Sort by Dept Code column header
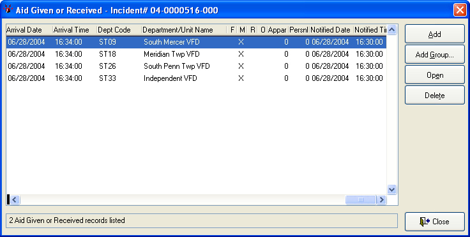The width and height of the screenshot is (470, 237). 119,30
